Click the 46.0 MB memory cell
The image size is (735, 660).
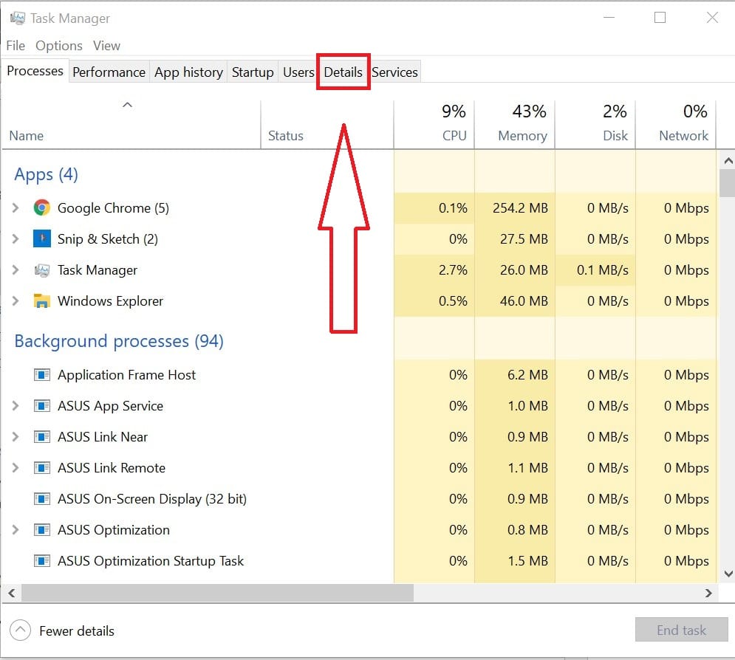coord(515,300)
